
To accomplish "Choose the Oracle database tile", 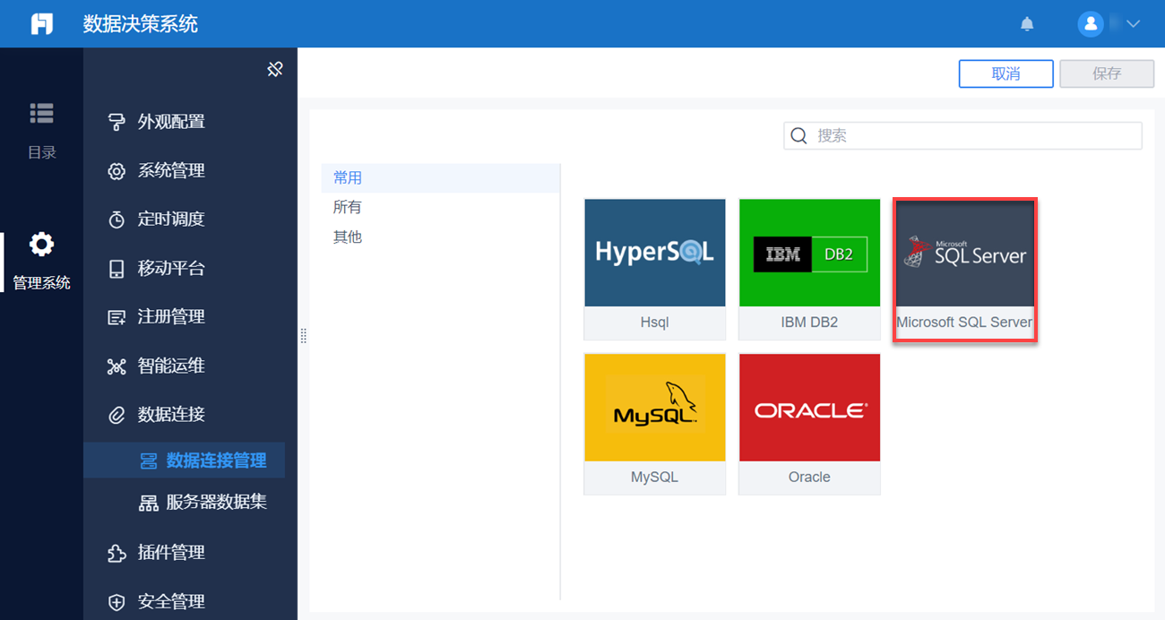I will pyautogui.click(x=809, y=424).
